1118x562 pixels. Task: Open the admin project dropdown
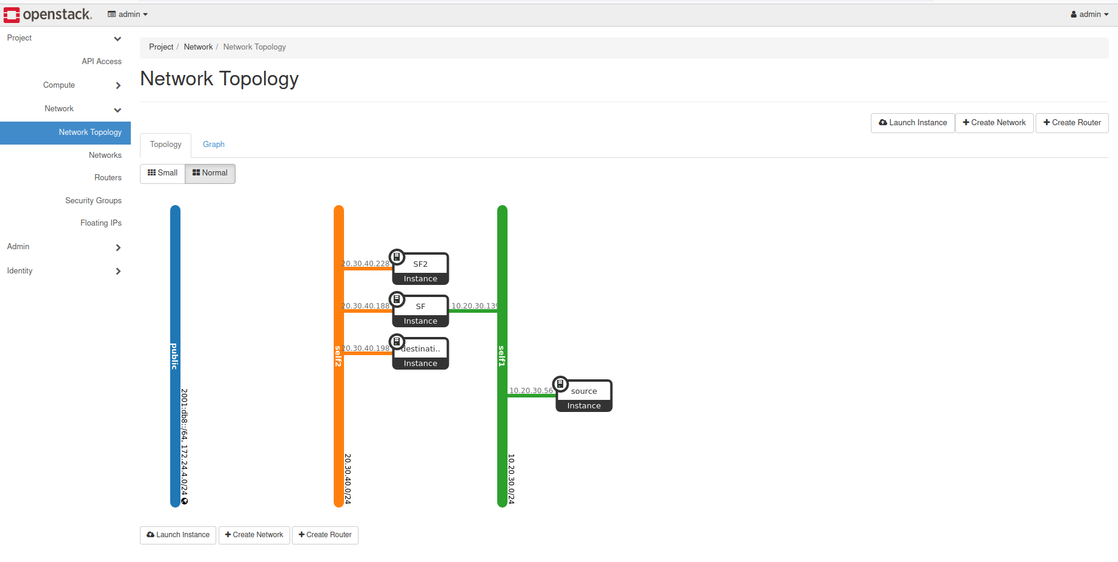(128, 15)
